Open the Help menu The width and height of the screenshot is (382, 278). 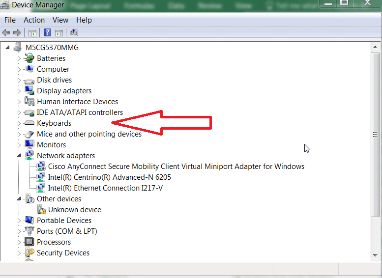tap(84, 20)
